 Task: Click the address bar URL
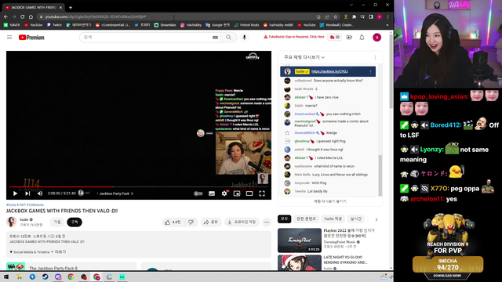[96, 16]
